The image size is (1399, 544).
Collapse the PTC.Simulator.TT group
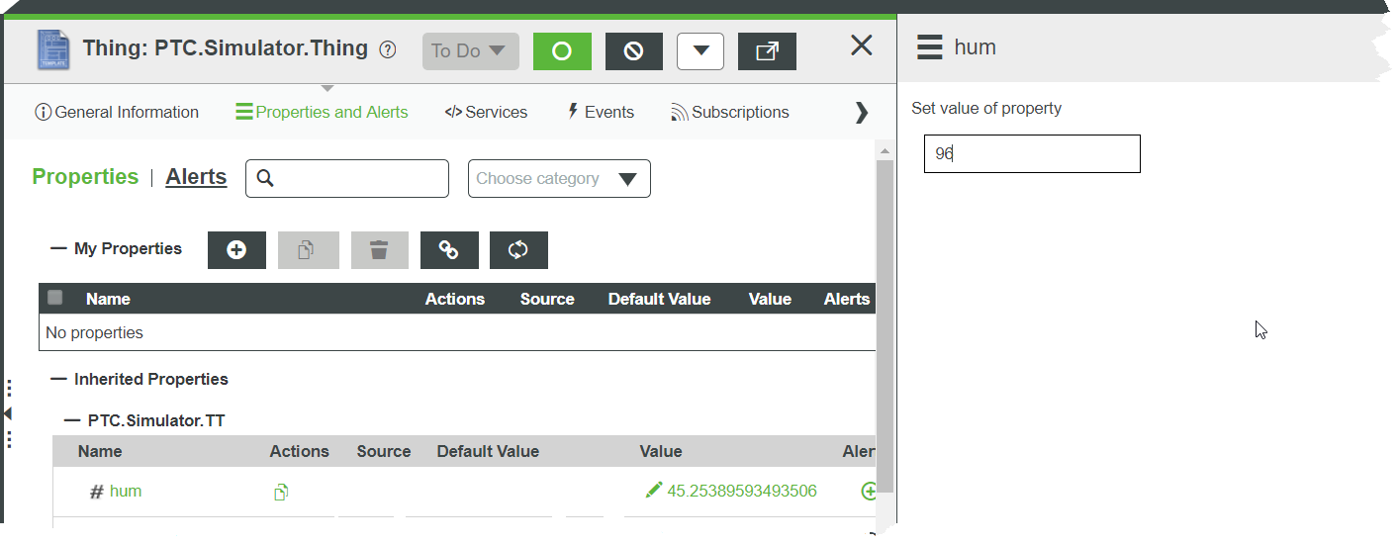[x=71, y=420]
